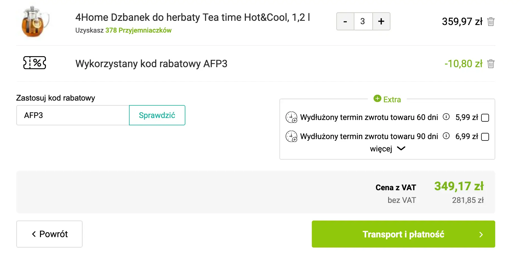
Task: Click the info icon for 60-day return
Action: (446, 117)
